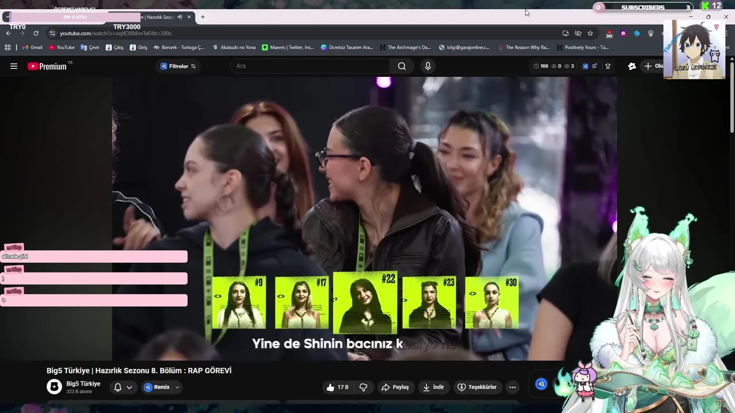
Task: Click the Remix button
Action: tap(157, 387)
